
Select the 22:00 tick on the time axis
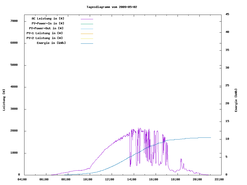pos(219,179)
